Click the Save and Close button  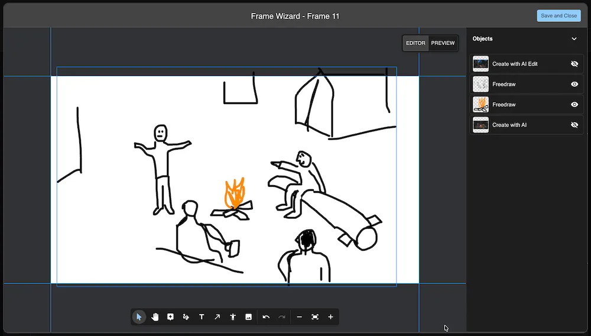pos(558,16)
